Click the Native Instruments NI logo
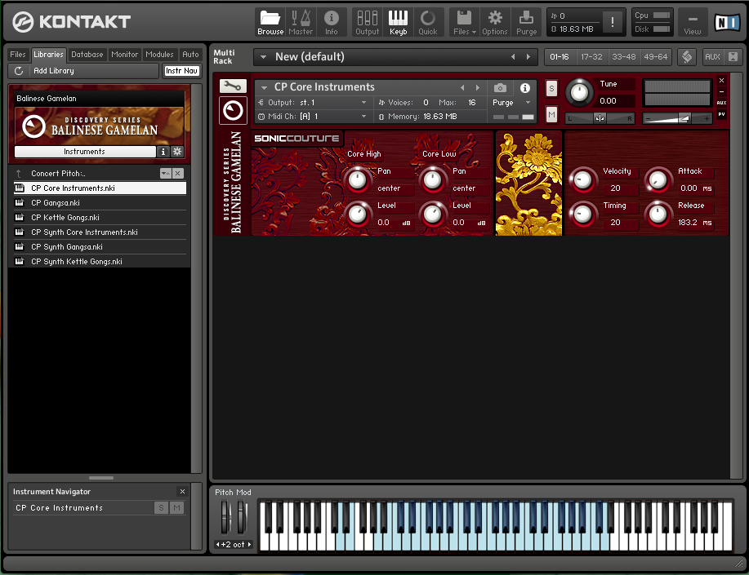The height and width of the screenshot is (575, 749). coord(727,22)
